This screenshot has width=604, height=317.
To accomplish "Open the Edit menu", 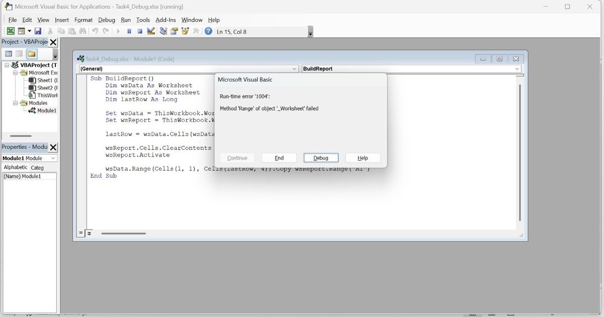I will point(27,20).
